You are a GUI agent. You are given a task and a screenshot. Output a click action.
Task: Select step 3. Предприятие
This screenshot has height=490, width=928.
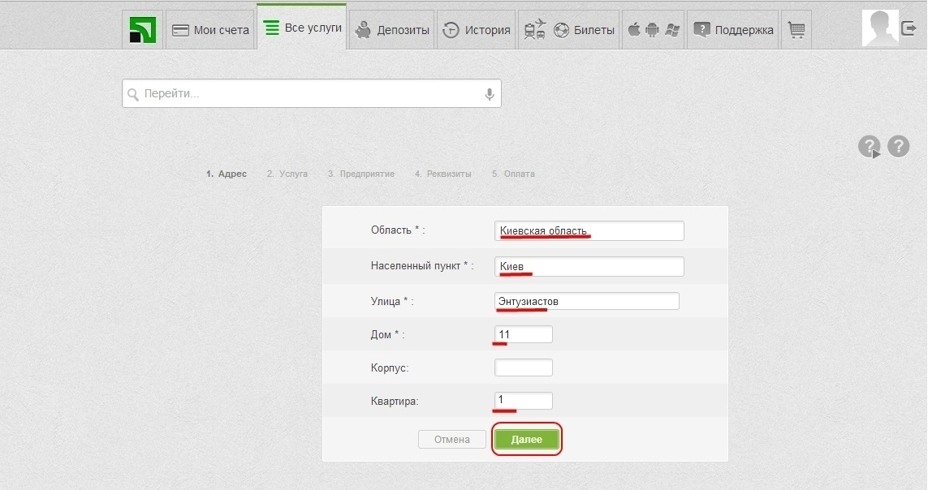pyautogui.click(x=361, y=174)
